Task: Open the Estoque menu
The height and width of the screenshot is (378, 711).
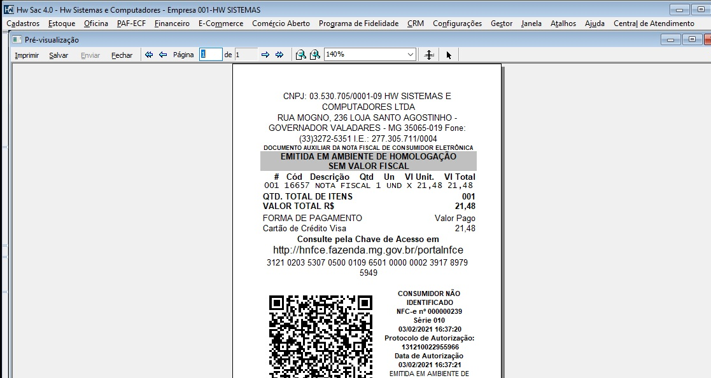Action: 62,24
